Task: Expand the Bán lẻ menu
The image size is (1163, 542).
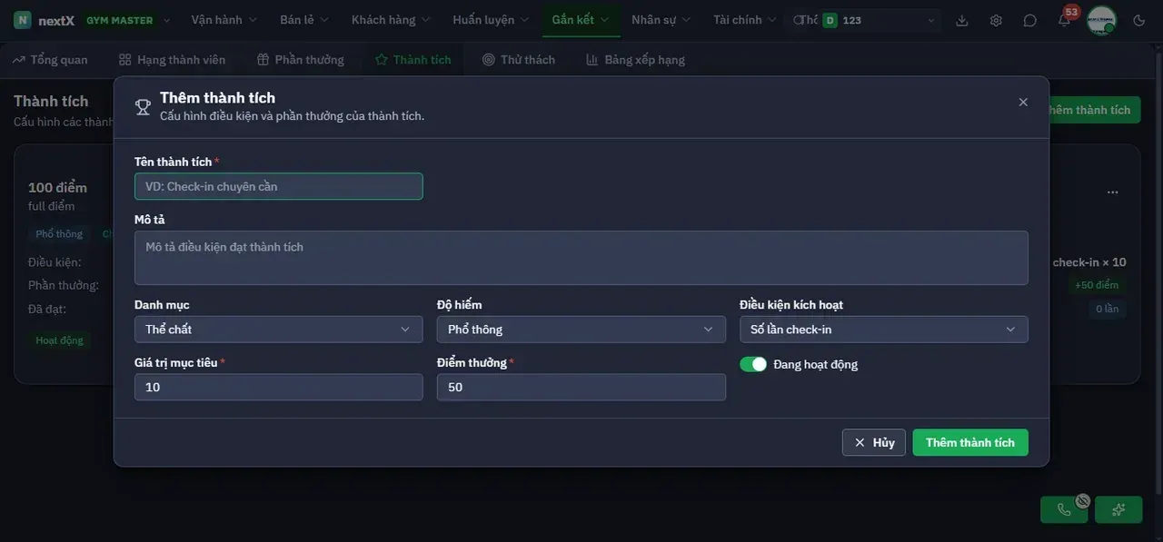Action: [303, 20]
